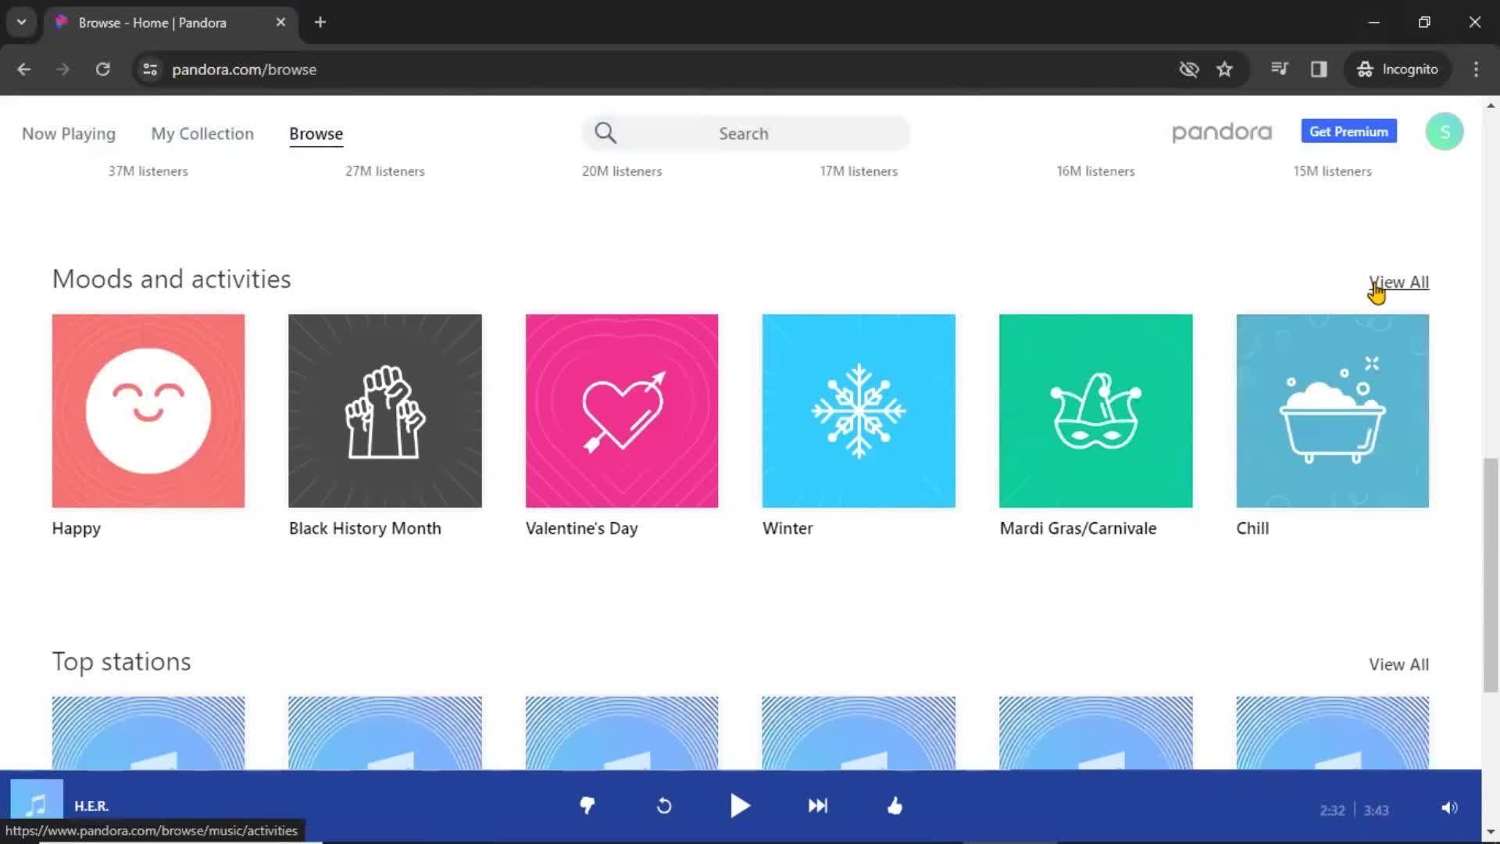Click the Incognito mode icon
This screenshot has height=844, width=1500.
[1364, 69]
